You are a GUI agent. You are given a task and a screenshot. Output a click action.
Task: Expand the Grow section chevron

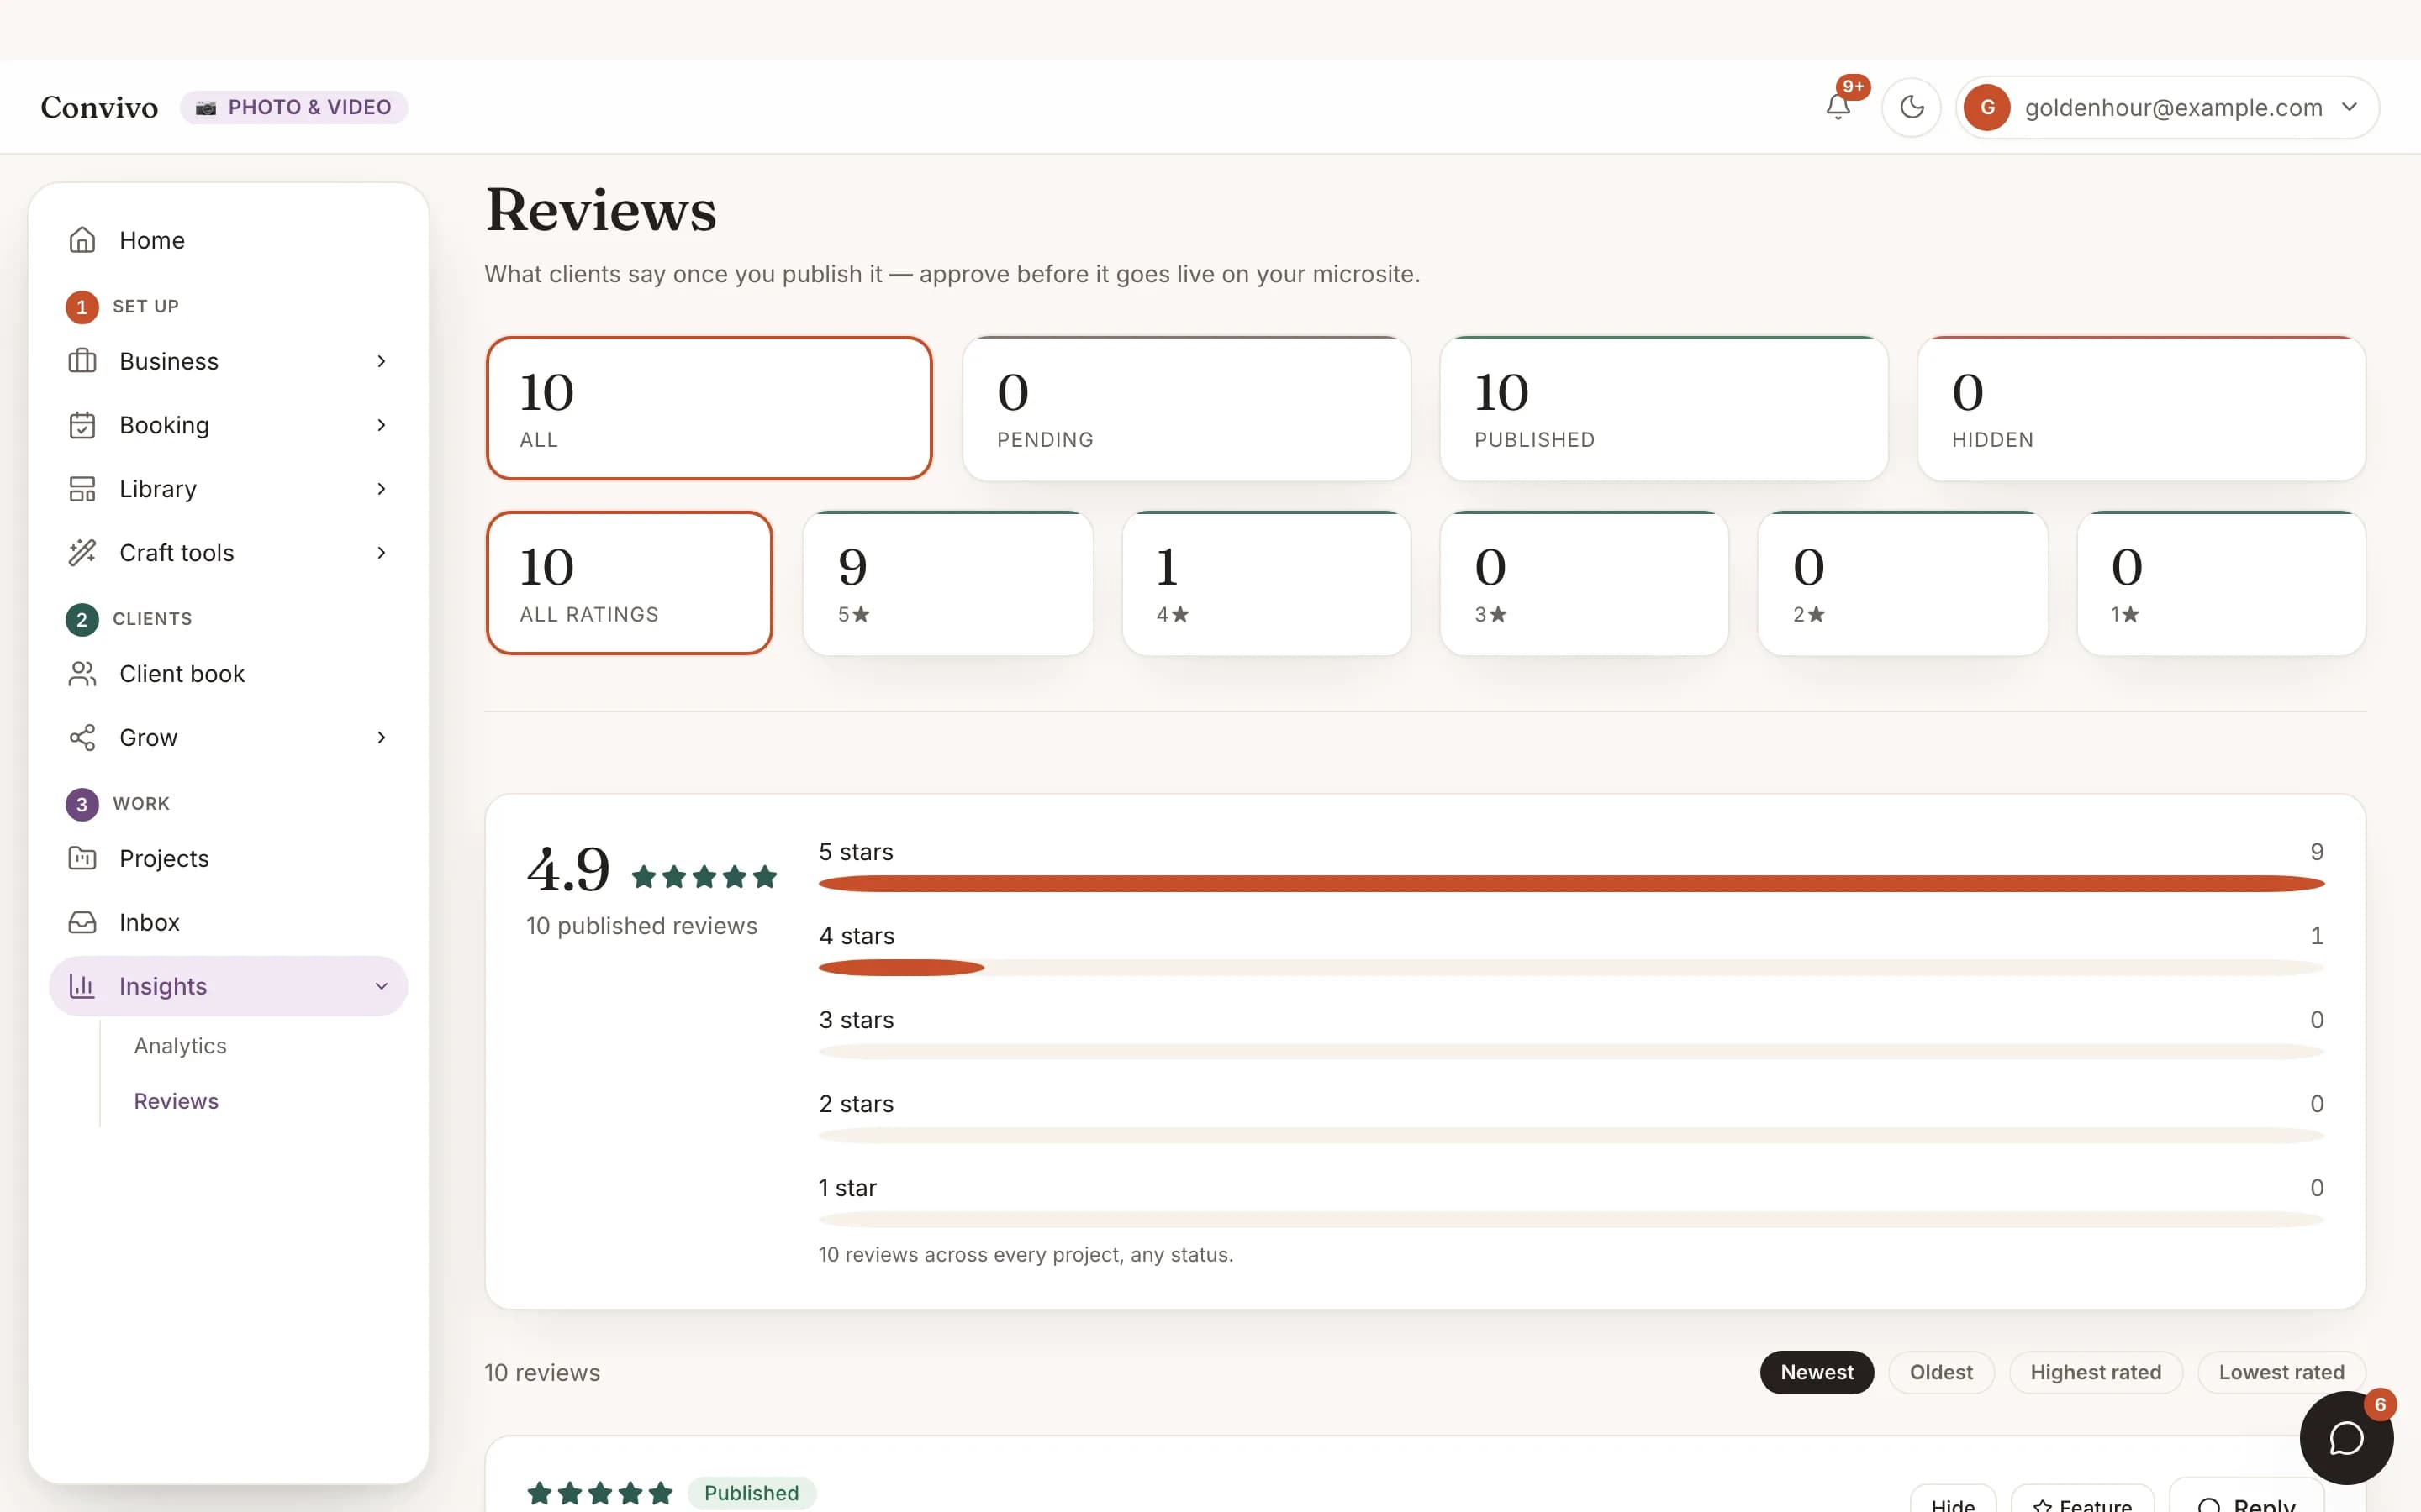[x=381, y=738]
